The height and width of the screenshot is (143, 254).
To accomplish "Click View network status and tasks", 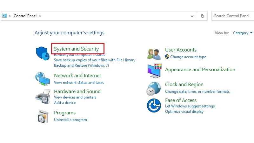I will coord(79,83).
